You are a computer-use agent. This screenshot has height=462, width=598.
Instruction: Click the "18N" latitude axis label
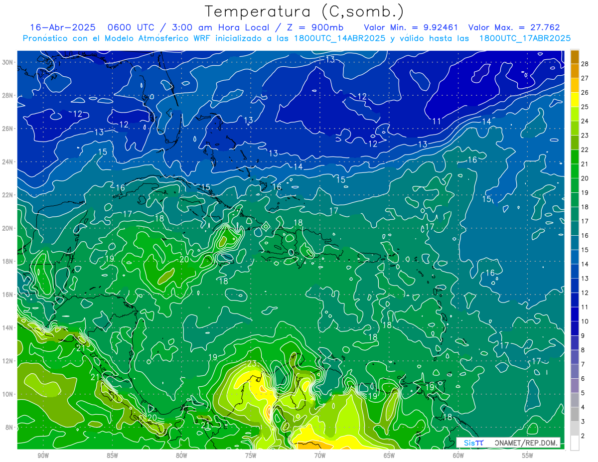[8, 261]
